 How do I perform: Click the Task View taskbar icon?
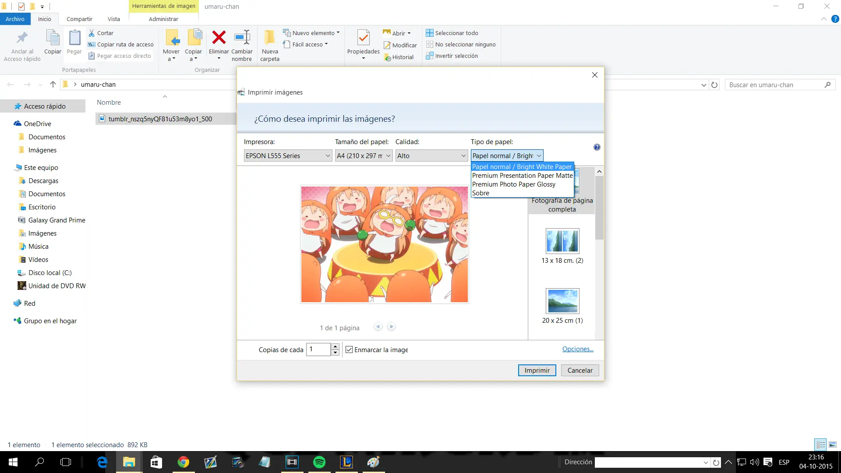[66, 462]
